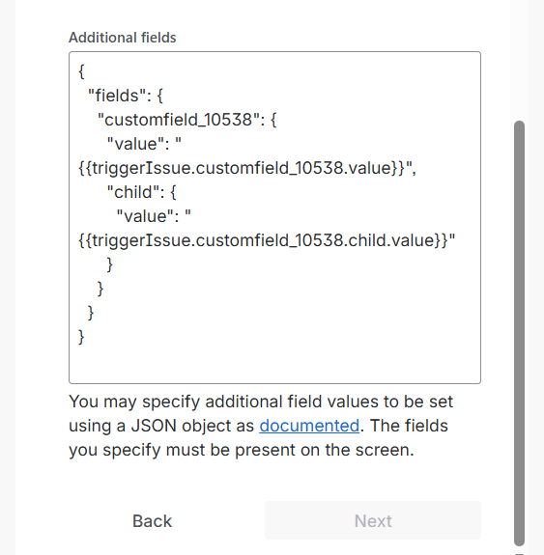Click the line '{{triggerIssue.customfield_10538.value}}",'
The image size is (544, 555).
247,168
